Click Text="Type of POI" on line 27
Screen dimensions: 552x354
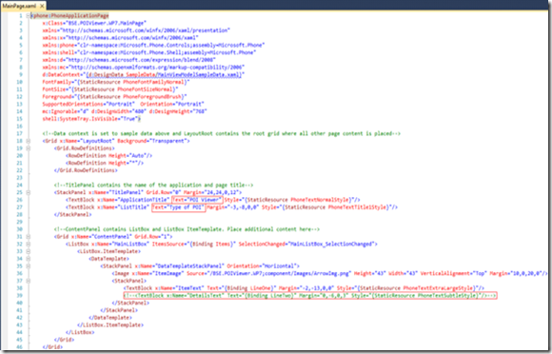click(179, 207)
